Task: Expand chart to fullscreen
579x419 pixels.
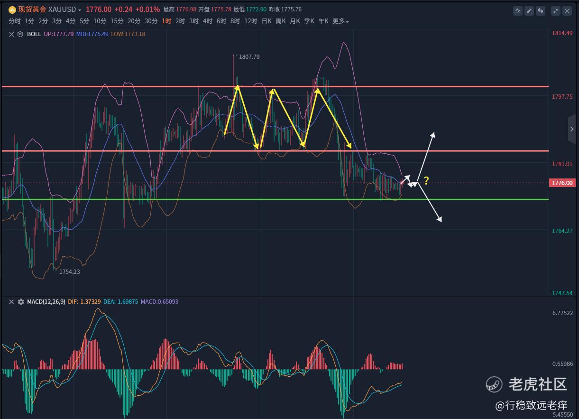Action: coord(555,10)
